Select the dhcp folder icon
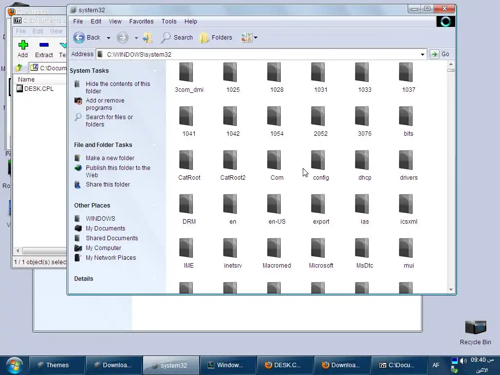 click(362, 160)
